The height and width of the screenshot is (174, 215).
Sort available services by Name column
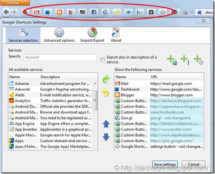tap(24, 77)
